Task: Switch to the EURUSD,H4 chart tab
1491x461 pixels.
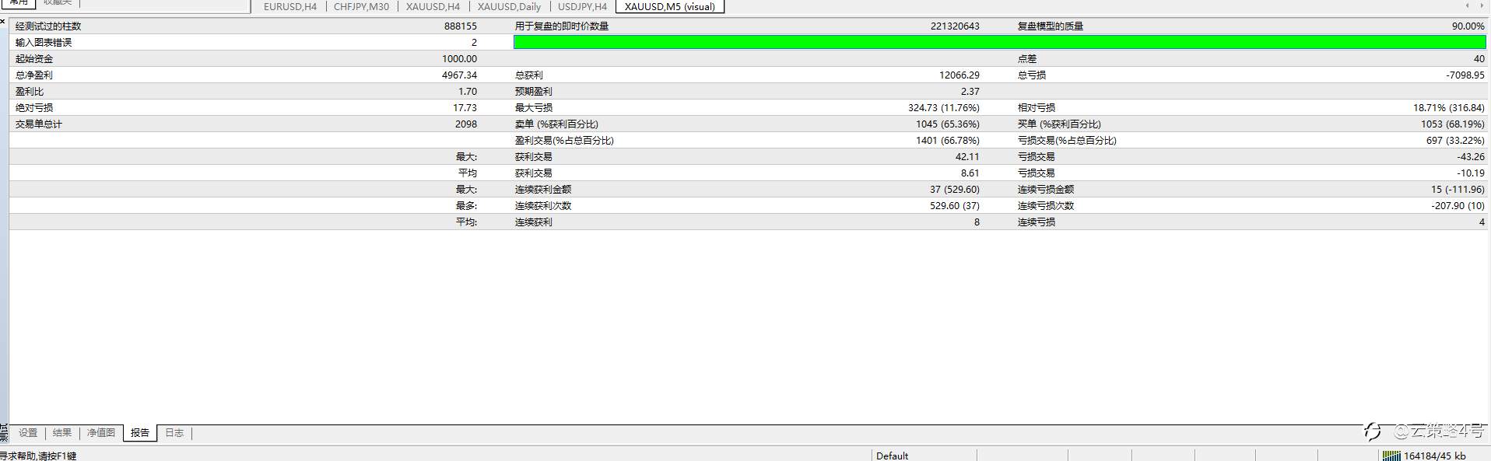Action: [x=289, y=6]
